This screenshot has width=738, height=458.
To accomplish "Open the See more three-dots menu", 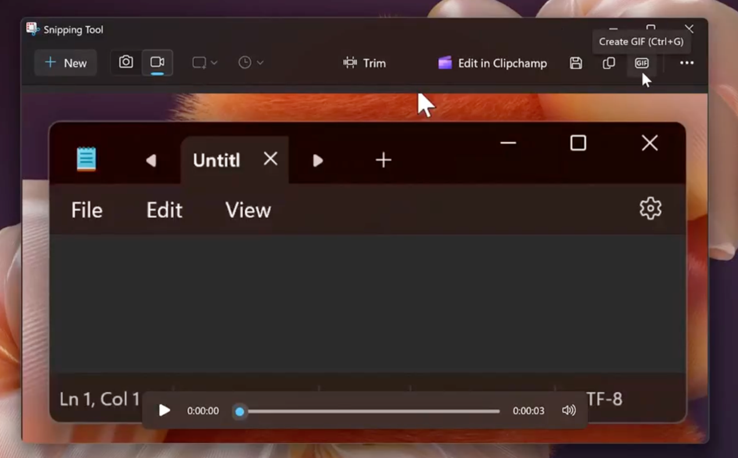I will [687, 63].
